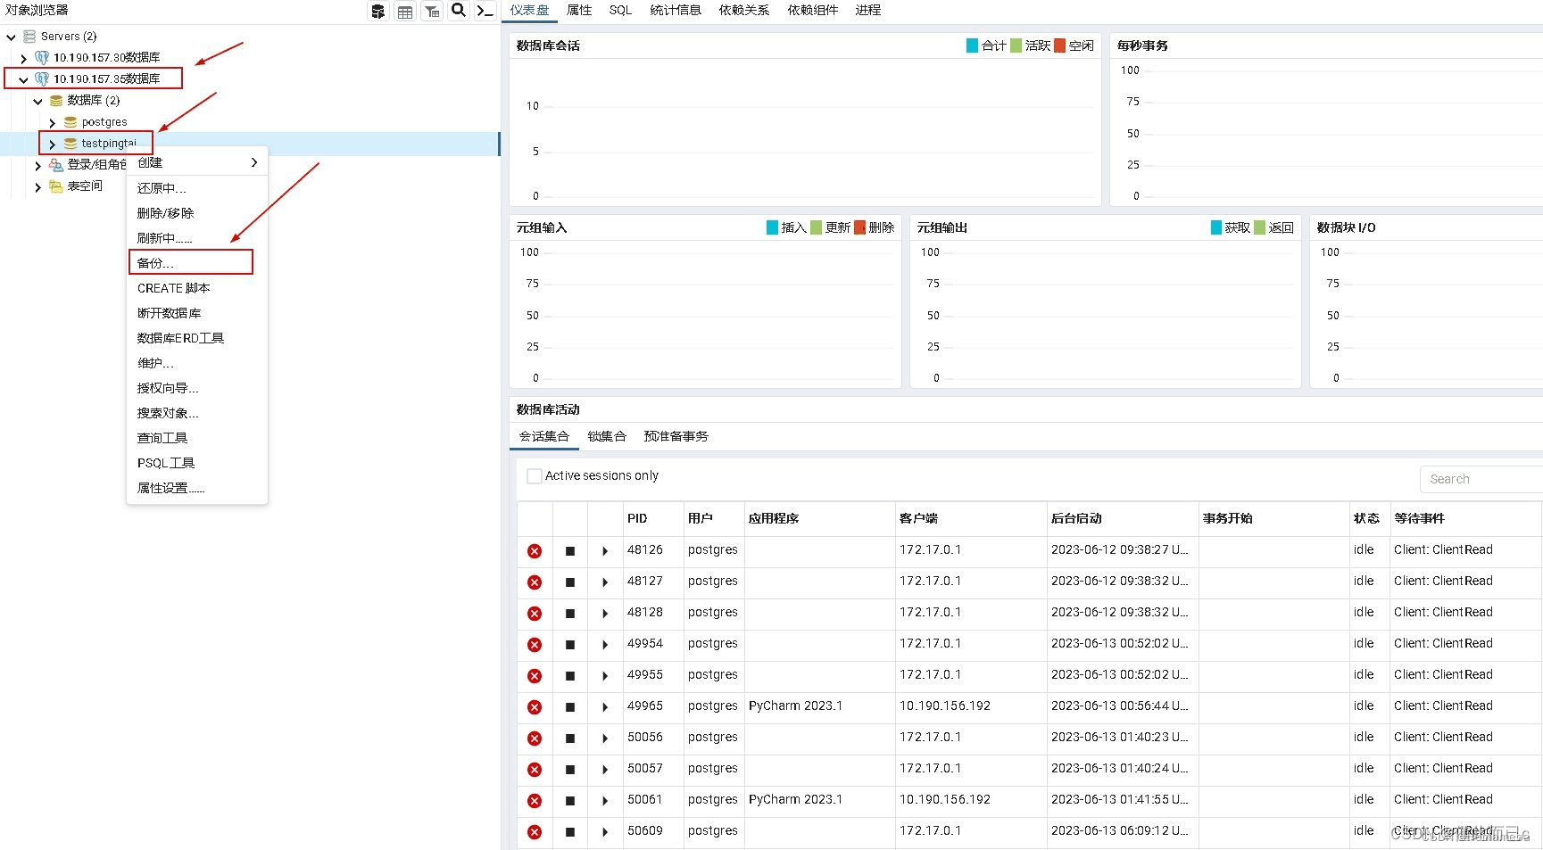Collapse the Servers (2) tree node

point(11,36)
